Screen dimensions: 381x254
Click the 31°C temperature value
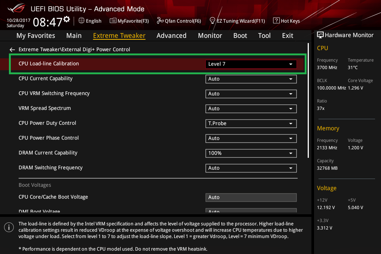point(353,68)
